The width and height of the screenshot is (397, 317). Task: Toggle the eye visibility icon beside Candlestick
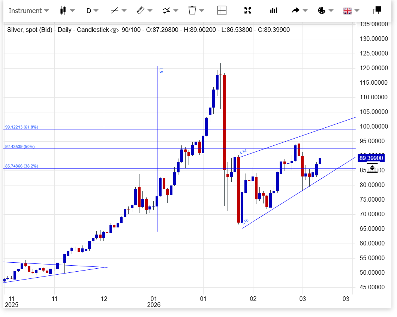click(x=115, y=30)
